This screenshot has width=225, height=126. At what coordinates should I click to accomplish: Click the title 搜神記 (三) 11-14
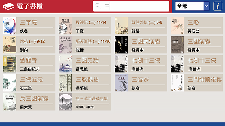(91, 22)
